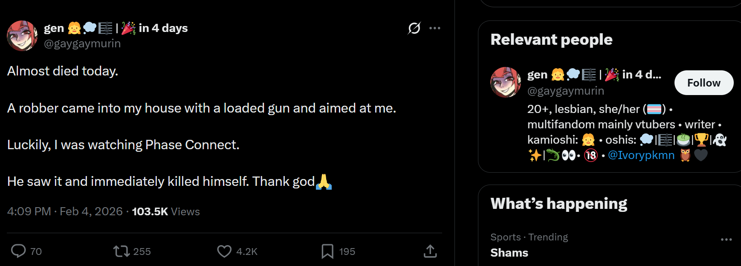This screenshot has height=266, width=741.
Task: View the 103.5K Views analytics
Action: (166, 211)
